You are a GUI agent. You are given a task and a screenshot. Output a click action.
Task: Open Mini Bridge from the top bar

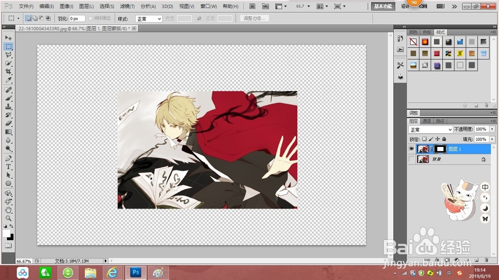265,6
